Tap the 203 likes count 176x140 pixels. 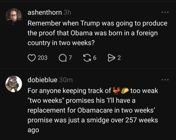(43, 58)
